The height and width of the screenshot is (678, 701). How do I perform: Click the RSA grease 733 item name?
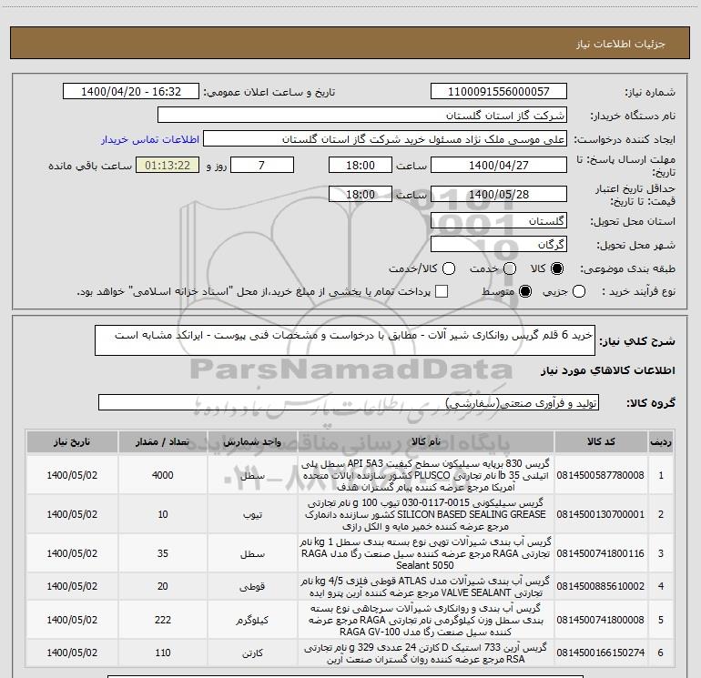coord(425,653)
